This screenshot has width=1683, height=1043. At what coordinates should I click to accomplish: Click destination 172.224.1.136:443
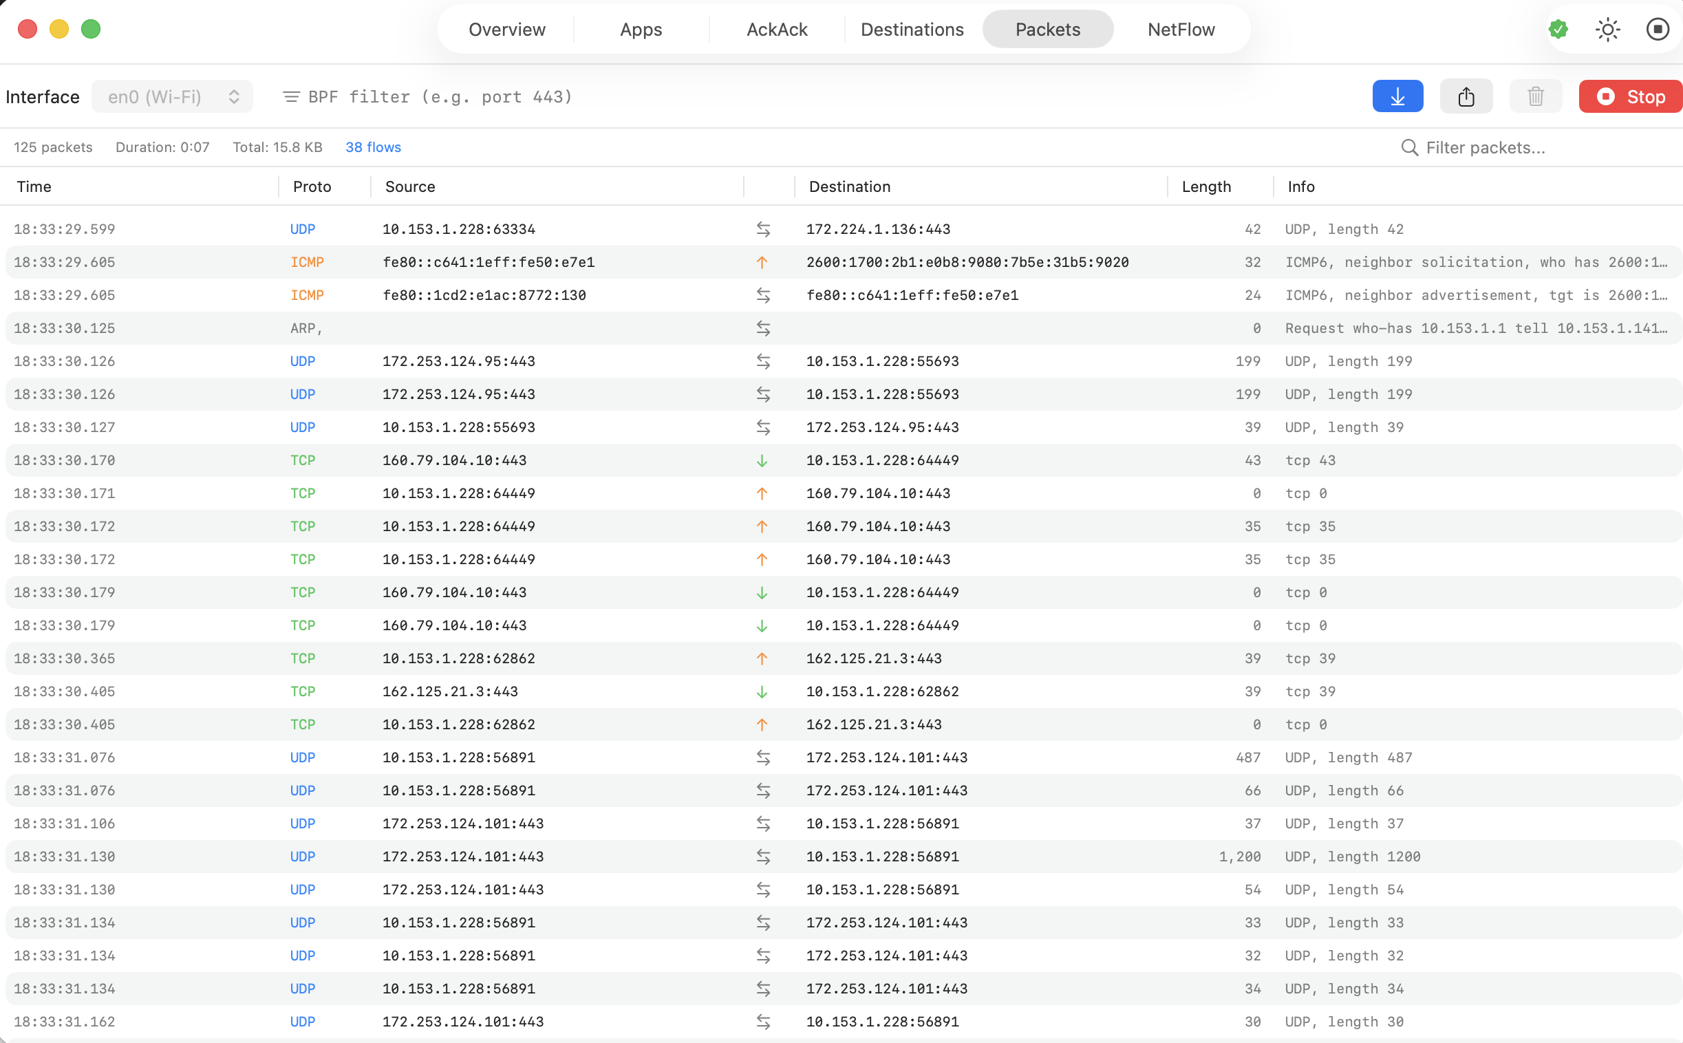[x=878, y=229]
